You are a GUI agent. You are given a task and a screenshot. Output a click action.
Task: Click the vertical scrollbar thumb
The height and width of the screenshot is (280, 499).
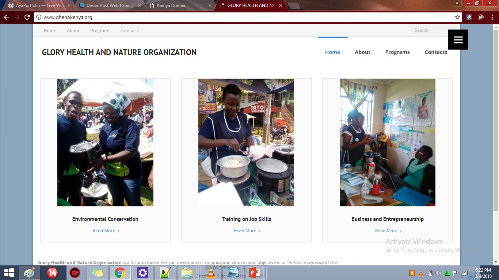pos(496,120)
